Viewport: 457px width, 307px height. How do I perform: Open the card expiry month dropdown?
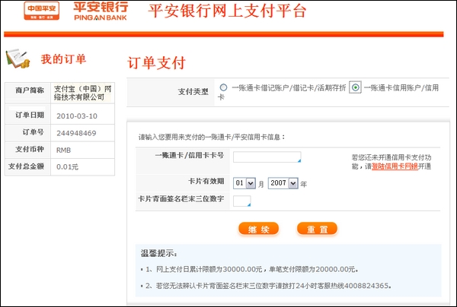244,183
